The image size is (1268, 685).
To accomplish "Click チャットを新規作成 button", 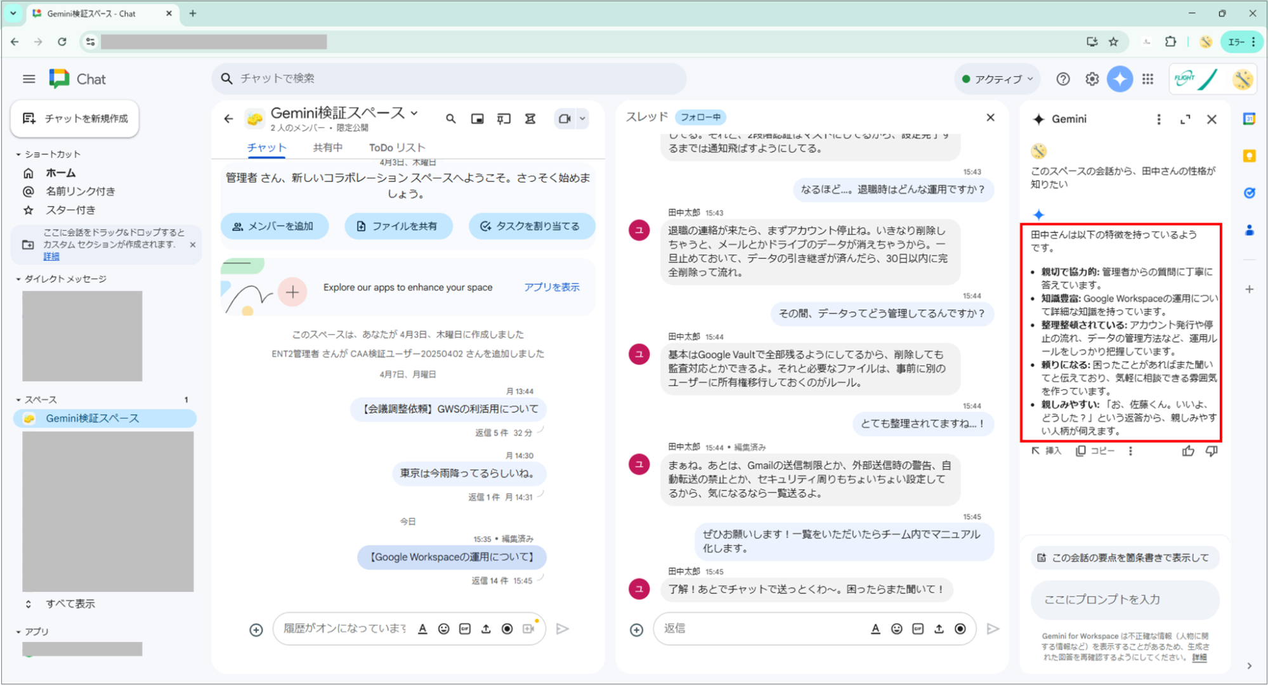I will 75,119.
